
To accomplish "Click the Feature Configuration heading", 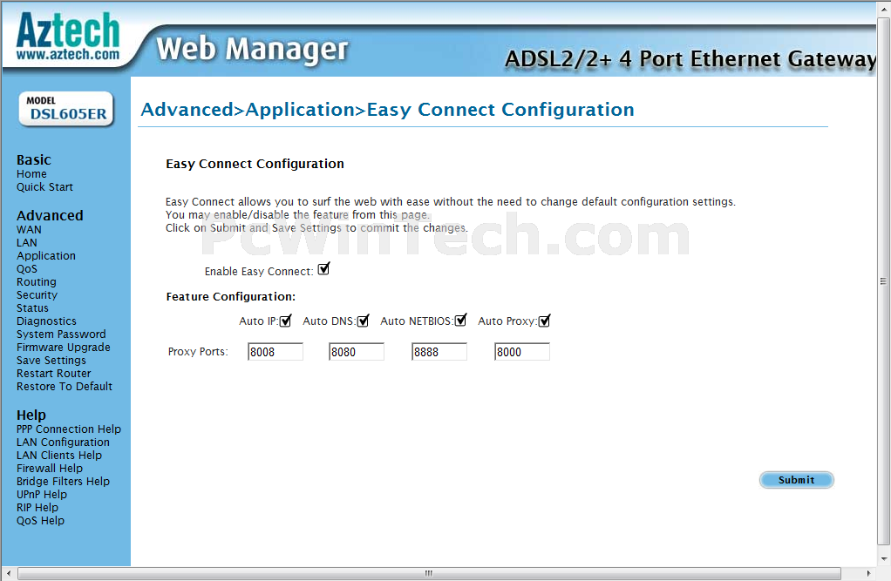I will tap(231, 296).
